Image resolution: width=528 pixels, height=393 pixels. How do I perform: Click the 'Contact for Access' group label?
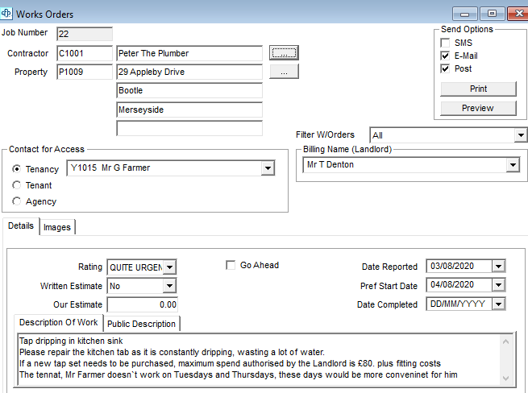tap(47, 149)
